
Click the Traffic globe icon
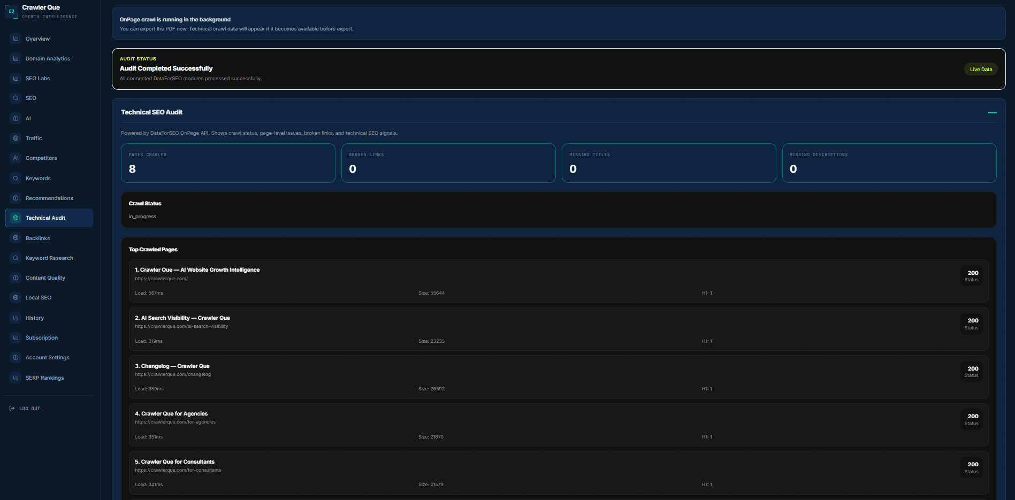[x=16, y=138]
